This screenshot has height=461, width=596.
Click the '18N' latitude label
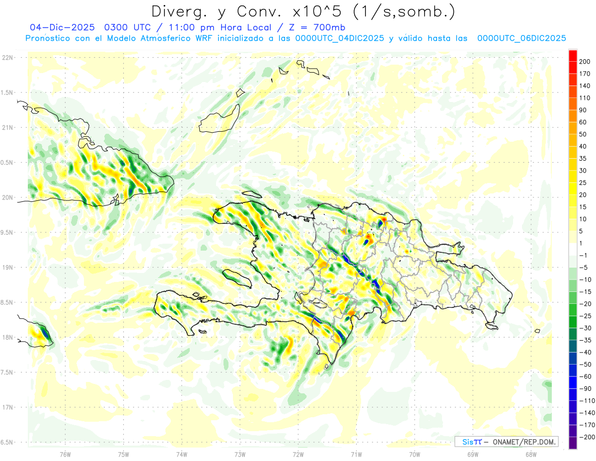8,337
